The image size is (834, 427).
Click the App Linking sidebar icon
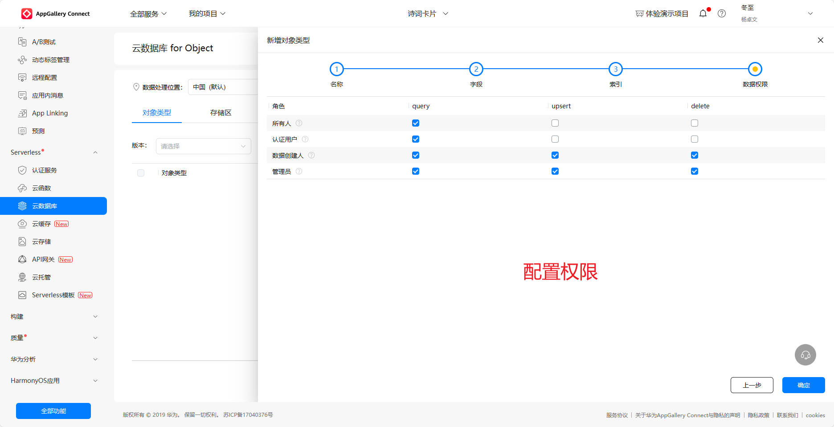[22, 113]
